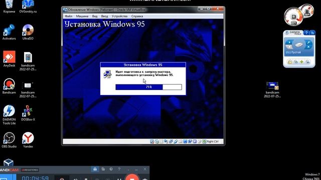This screenshot has width=321, height=180.
Task: Click the green keyboard capture indicator
Action: (204, 141)
